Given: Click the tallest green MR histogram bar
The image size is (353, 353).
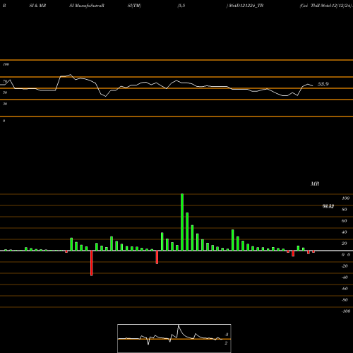Looking at the screenshot, I should pyautogui.click(x=182, y=222).
